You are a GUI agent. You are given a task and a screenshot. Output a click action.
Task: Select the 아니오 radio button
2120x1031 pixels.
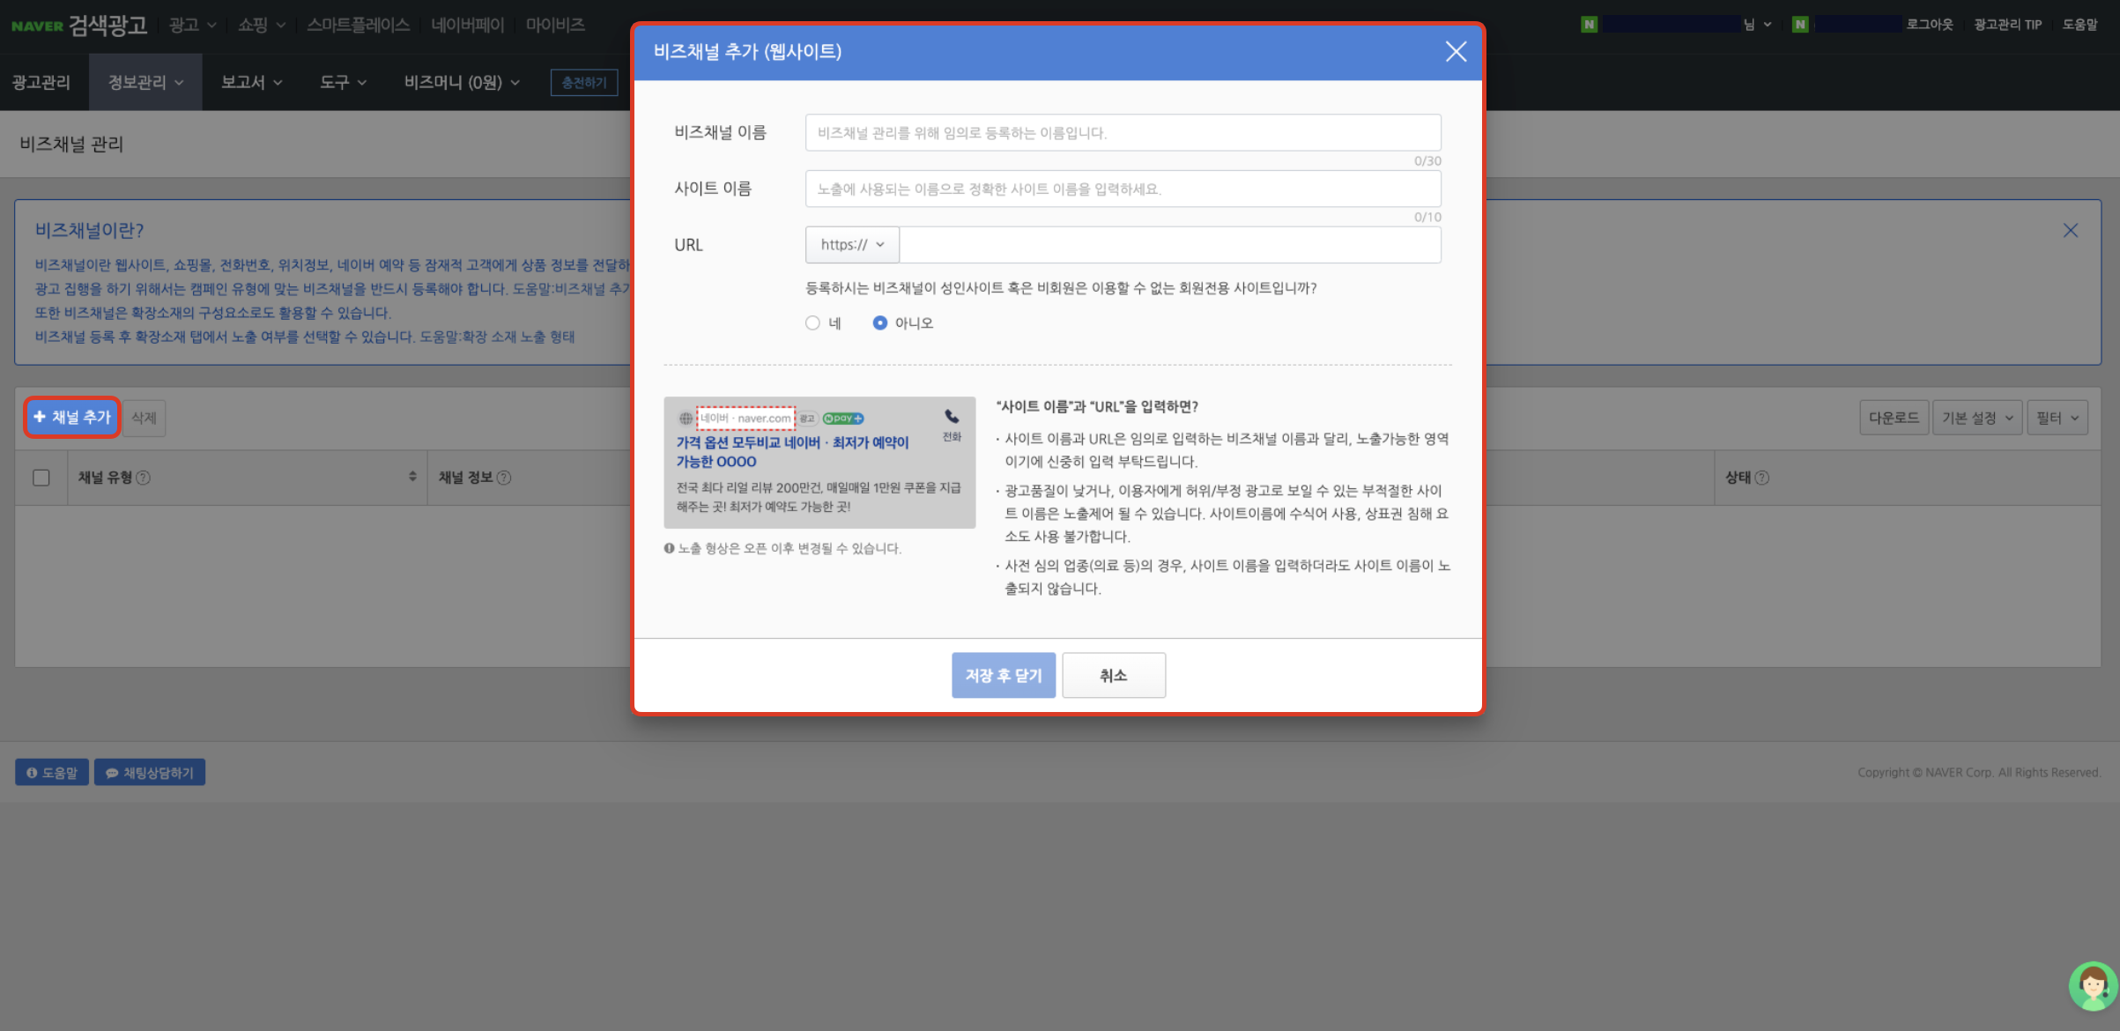coord(880,323)
